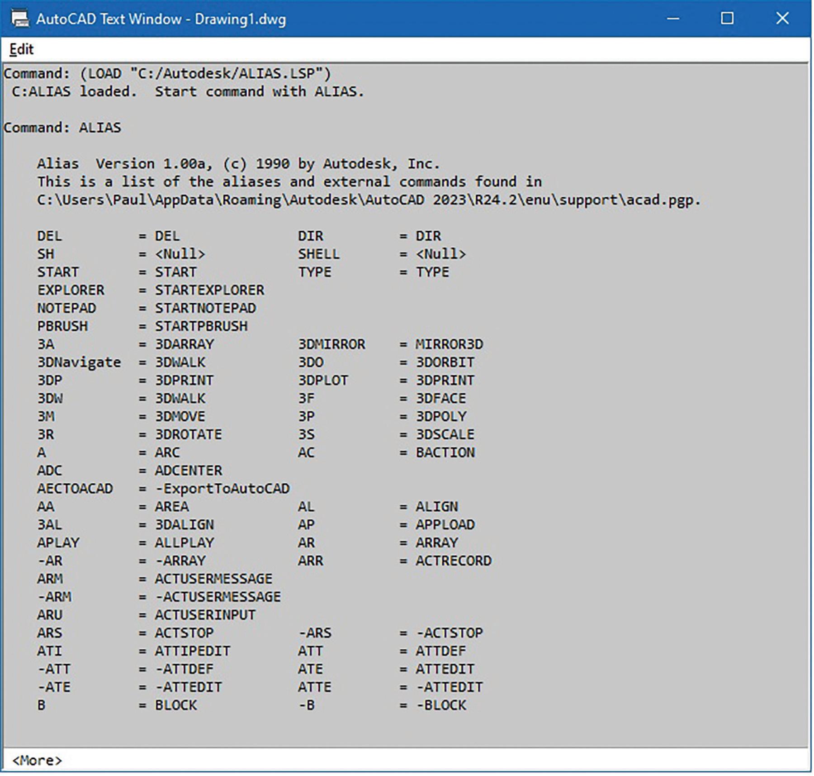Click the APPLOAD command text
The height and width of the screenshot is (776, 814).
point(445,525)
